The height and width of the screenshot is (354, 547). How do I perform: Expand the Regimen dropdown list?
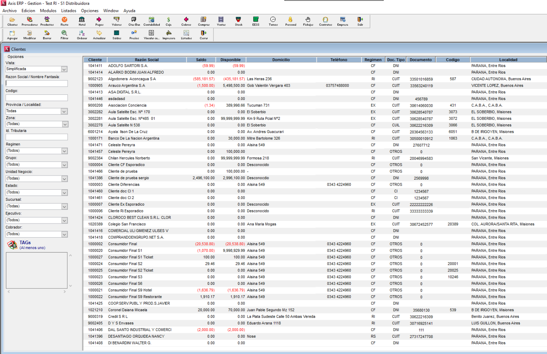pos(64,151)
